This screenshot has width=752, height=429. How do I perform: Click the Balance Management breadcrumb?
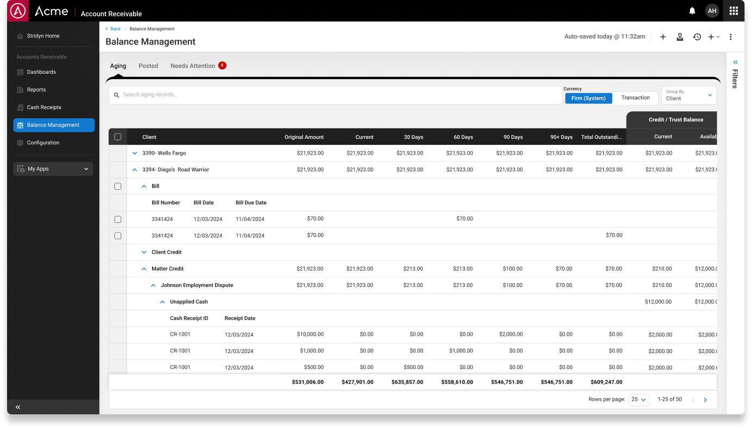[x=152, y=29]
